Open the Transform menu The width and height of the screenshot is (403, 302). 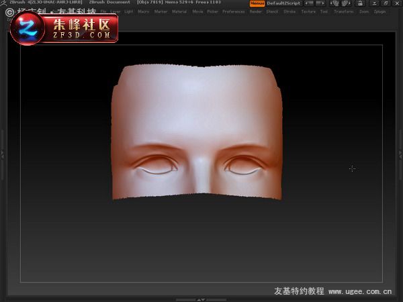[x=344, y=11]
